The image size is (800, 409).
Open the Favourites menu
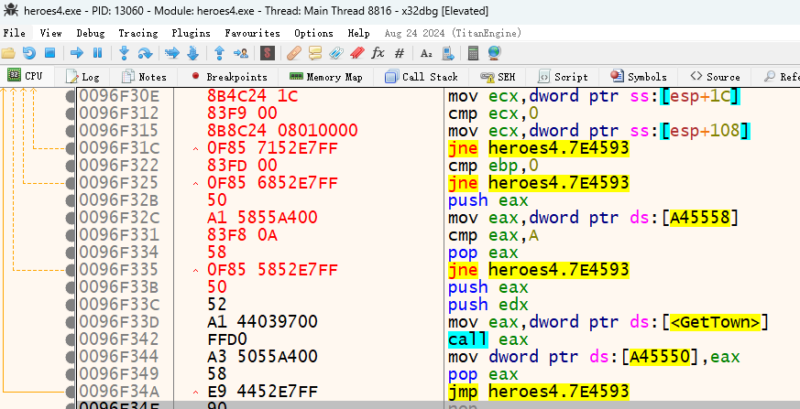coord(252,33)
